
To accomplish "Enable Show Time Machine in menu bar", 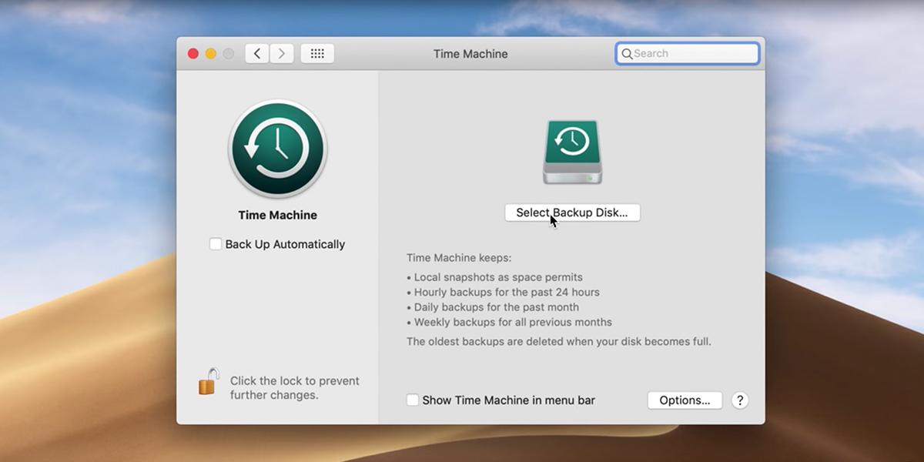I will pyautogui.click(x=413, y=400).
